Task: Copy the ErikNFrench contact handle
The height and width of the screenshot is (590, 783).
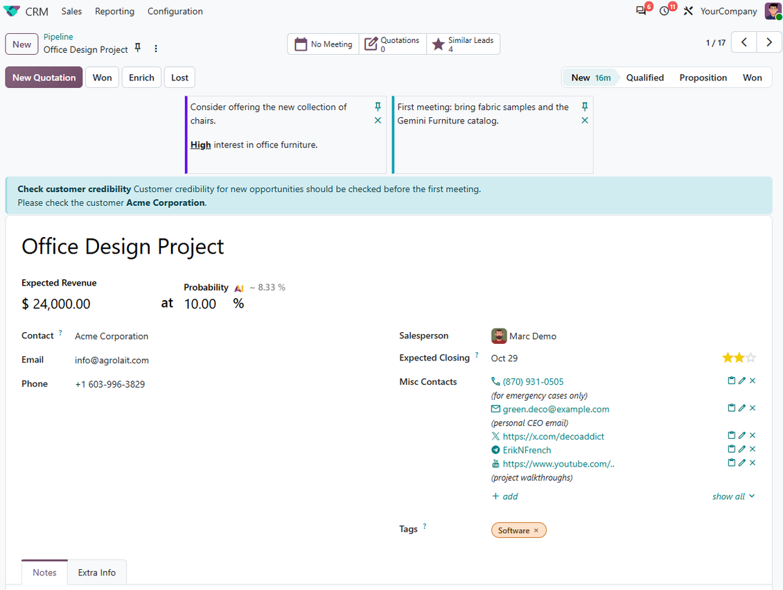Action: pyautogui.click(x=732, y=449)
